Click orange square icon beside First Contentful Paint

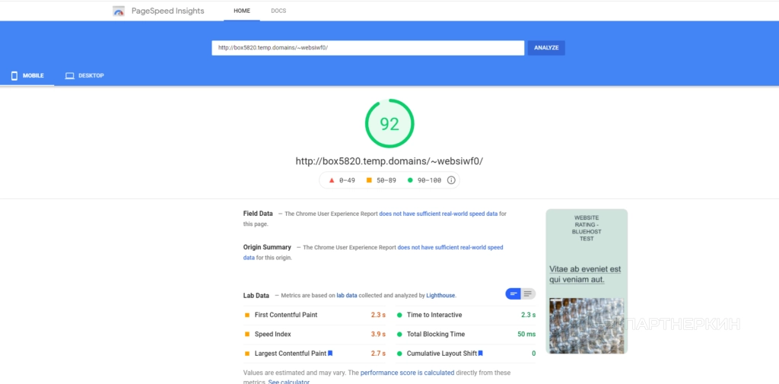pyautogui.click(x=247, y=315)
